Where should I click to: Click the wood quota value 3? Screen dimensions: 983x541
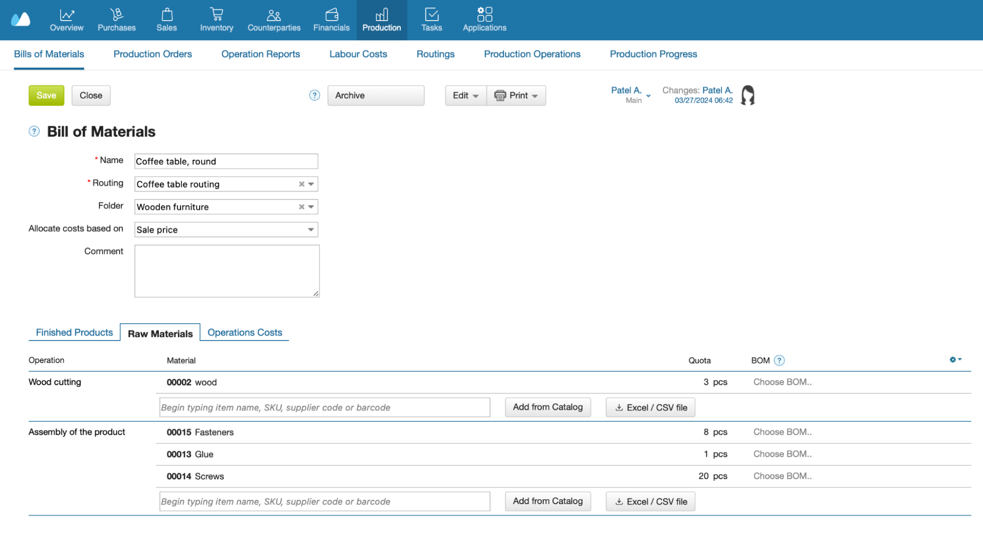pyautogui.click(x=706, y=382)
